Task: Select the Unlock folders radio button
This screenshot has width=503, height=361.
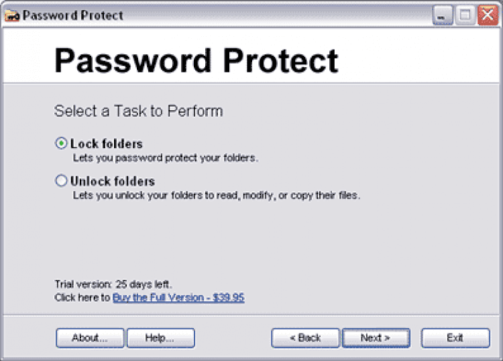Action: [62, 180]
